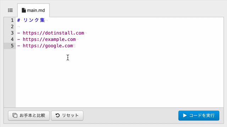Click the document icon on main.md tab
The image size is (227, 127).
click(24, 10)
